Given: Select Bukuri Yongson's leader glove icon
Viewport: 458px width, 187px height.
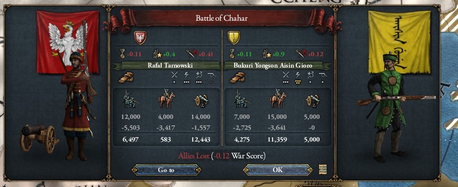Looking at the screenshot, I should 237,77.
